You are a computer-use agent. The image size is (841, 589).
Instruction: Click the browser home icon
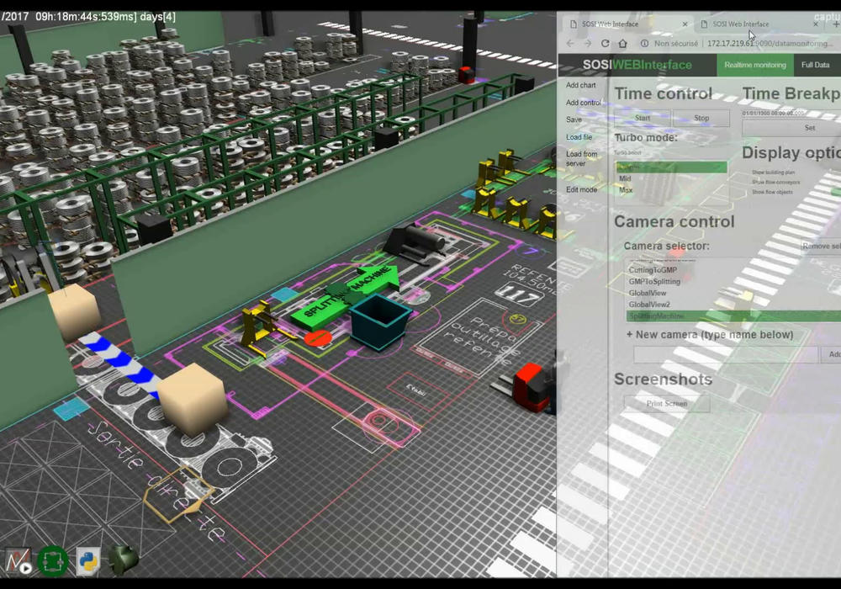[623, 43]
